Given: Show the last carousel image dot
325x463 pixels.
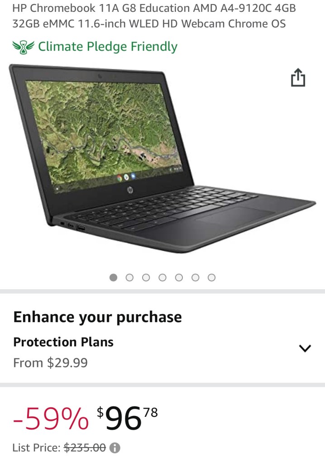Looking at the screenshot, I should [x=212, y=277].
